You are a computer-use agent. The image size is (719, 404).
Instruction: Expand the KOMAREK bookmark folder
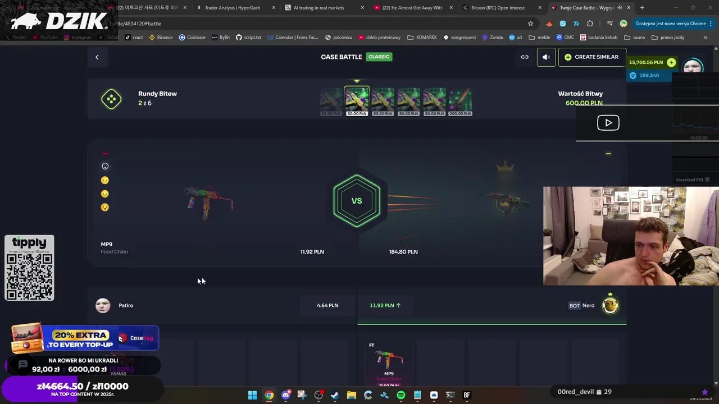[x=422, y=38]
